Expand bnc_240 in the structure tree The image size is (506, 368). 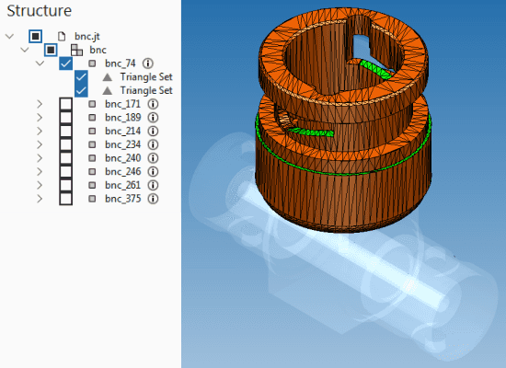pos(40,158)
